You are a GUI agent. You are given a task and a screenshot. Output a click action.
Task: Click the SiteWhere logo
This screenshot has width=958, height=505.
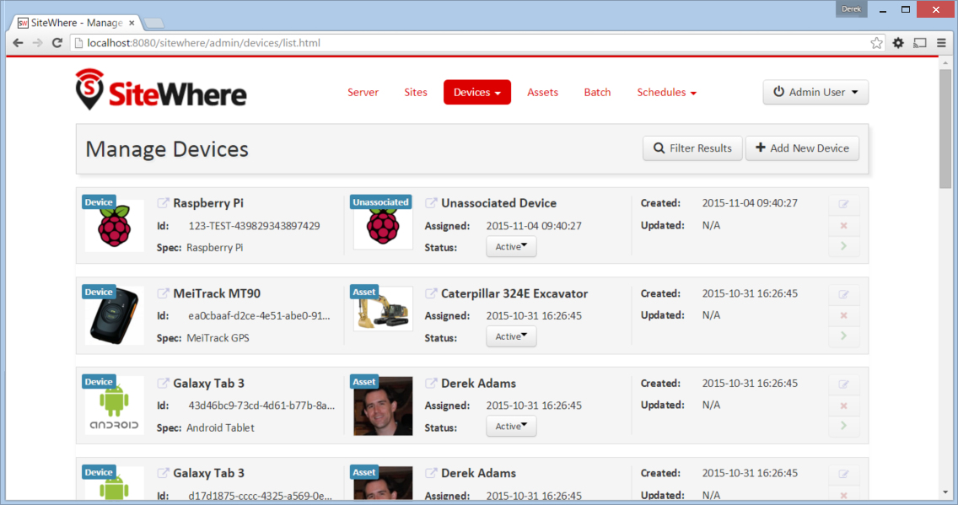(161, 89)
